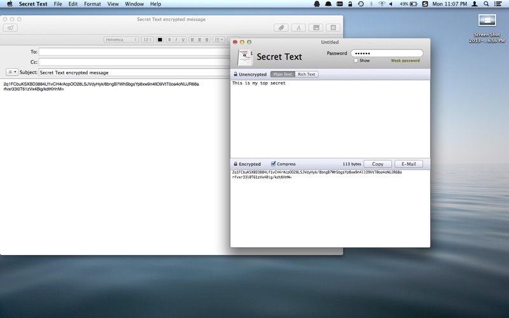Open the text color swatch in mail
This screenshot has height=318, width=509.
pyautogui.click(x=160, y=39)
